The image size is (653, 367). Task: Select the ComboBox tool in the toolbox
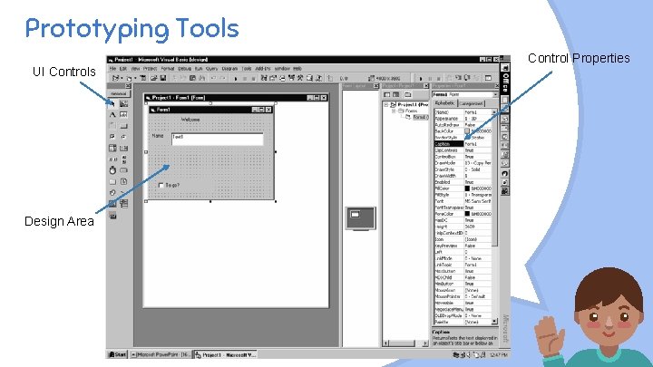click(x=112, y=148)
